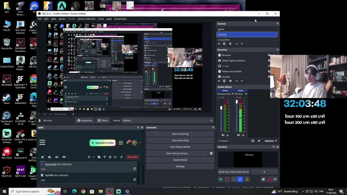Open the megaphone tab in alert feed
347x195 pixels.
pos(57,157)
